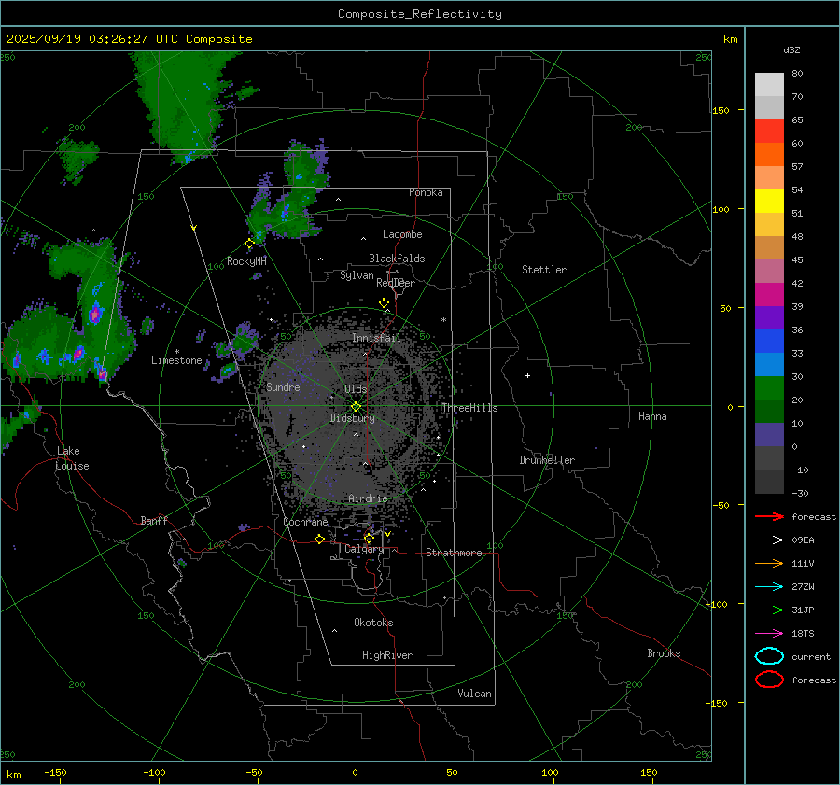
Task: Click the yellow diamond marker above Calgary
Action: pos(369,539)
